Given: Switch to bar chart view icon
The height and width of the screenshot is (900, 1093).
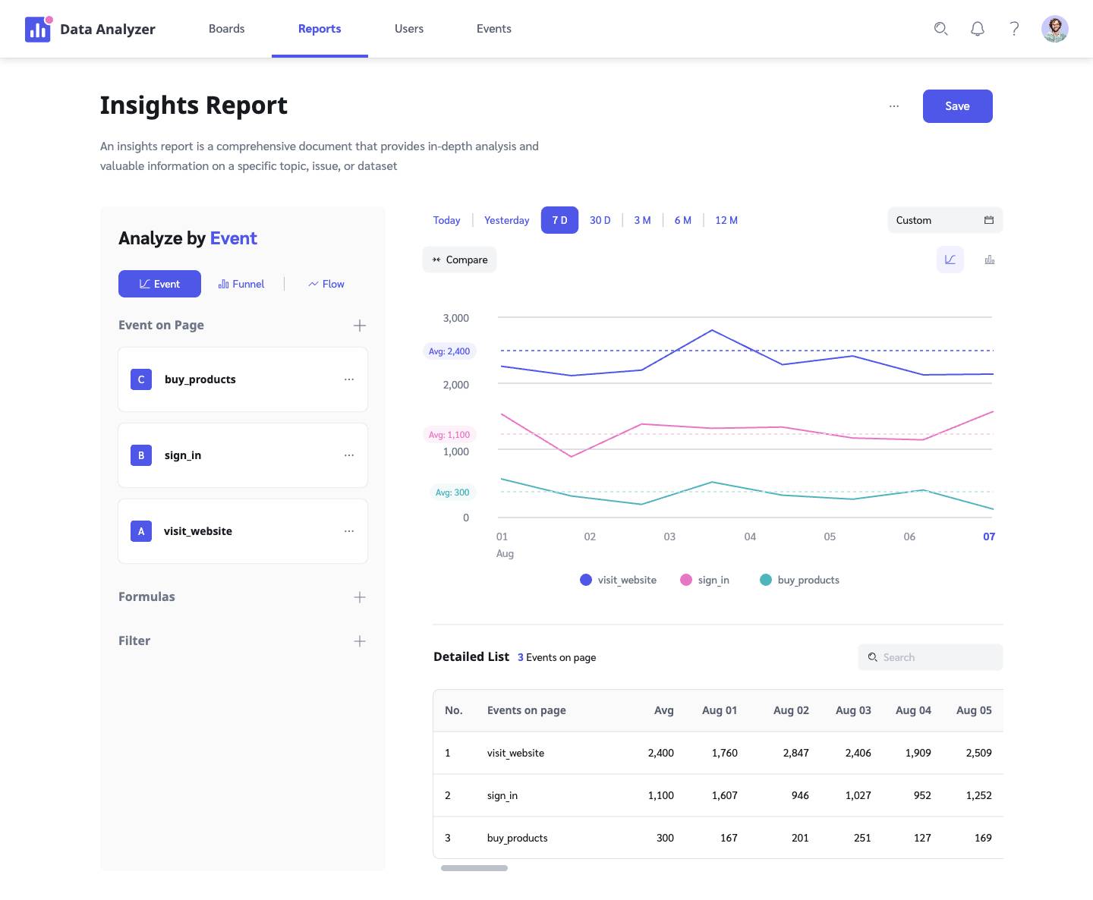Looking at the screenshot, I should (x=989, y=260).
